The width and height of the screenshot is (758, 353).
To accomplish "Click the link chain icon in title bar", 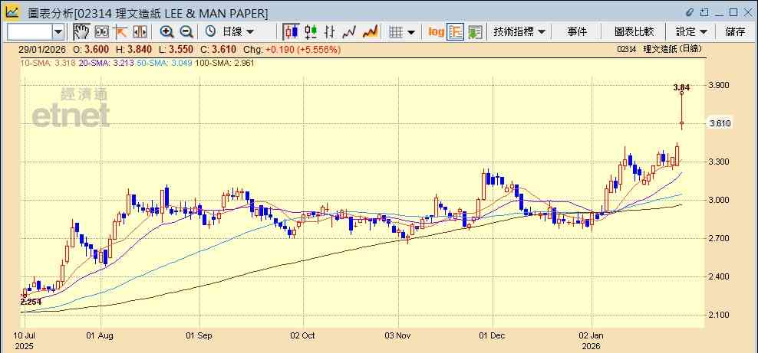I will (x=690, y=12).
